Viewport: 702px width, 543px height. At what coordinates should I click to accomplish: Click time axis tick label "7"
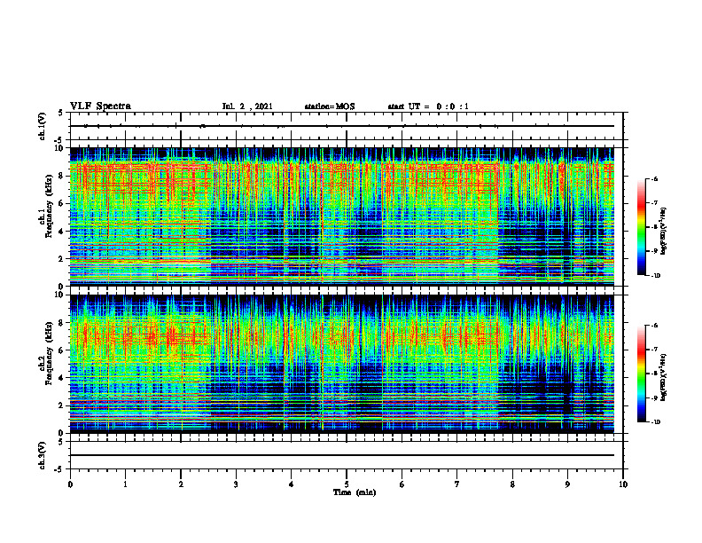click(x=457, y=484)
